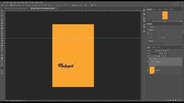Open the Interpolation dropdown

(81, 5)
